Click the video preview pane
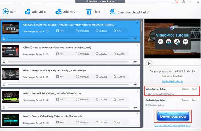 [173, 39]
